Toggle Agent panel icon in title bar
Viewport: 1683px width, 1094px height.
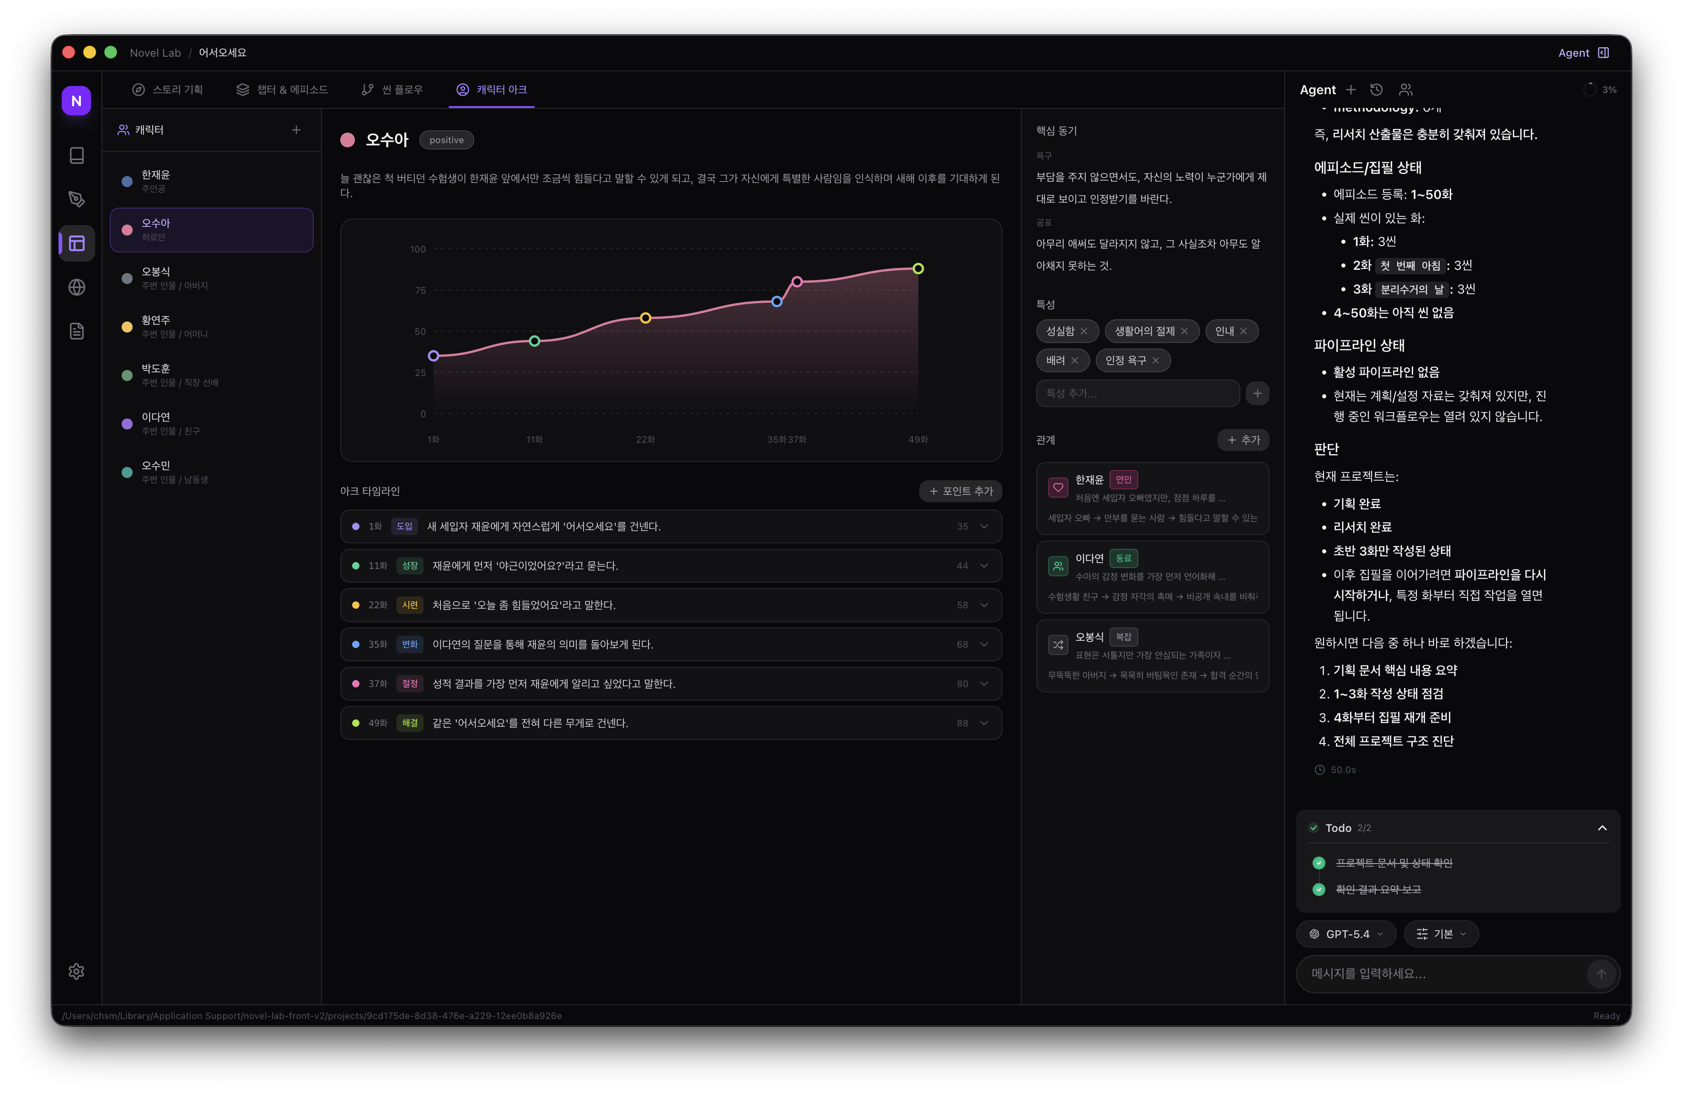pyautogui.click(x=1603, y=53)
